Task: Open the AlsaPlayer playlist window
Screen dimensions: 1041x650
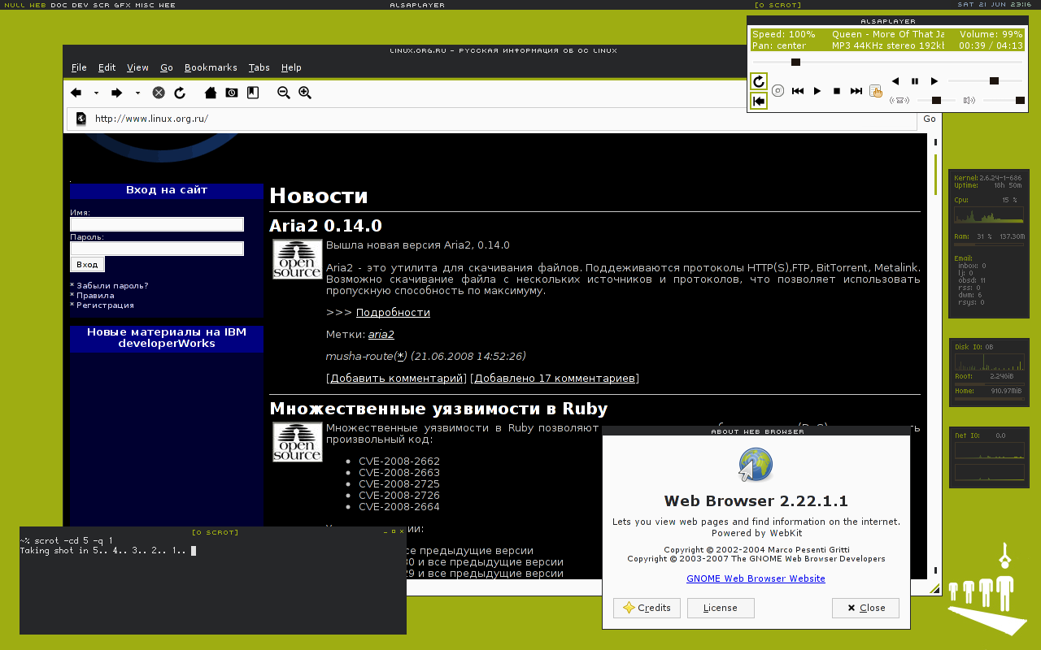Action: point(876,91)
